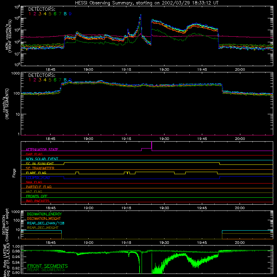Viewport: 277px width, 277px height.
Task: Click the BAD_PACKETS flag label
Action: pos(38,201)
